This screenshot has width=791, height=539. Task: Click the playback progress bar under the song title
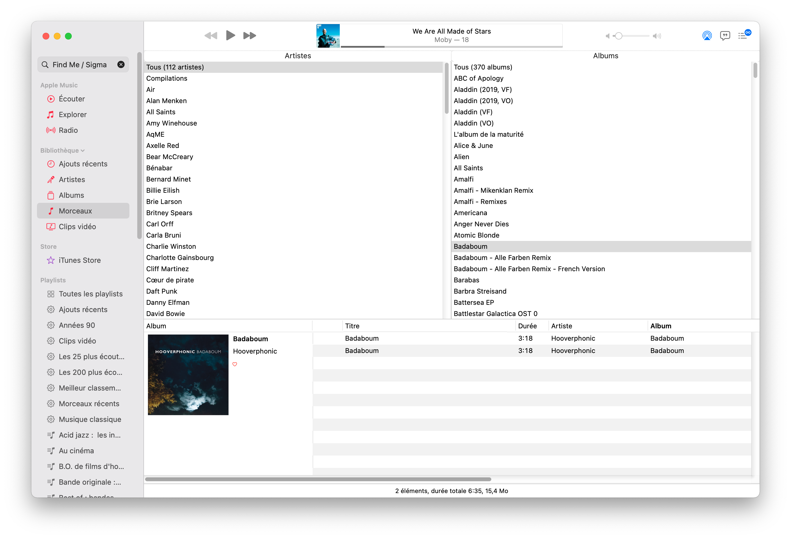(452, 47)
